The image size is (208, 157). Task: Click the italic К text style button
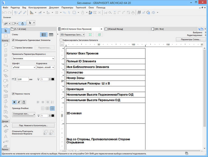click(19, 102)
